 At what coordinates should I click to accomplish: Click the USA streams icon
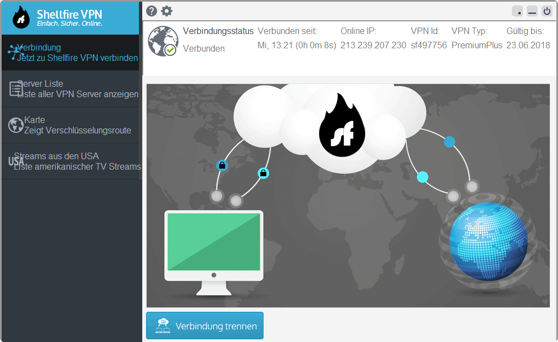[x=16, y=161]
